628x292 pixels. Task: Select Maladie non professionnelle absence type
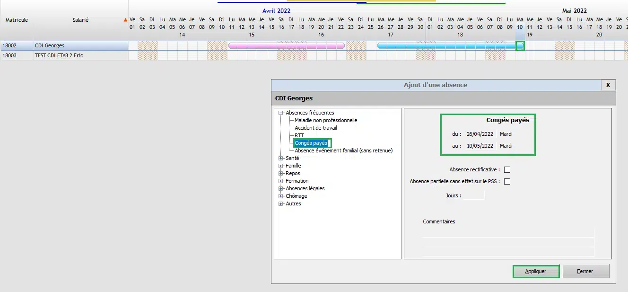coord(326,120)
